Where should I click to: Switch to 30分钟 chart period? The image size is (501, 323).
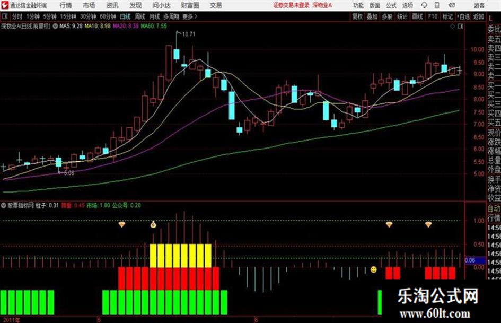click(x=88, y=16)
